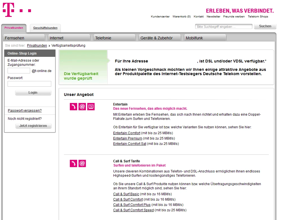Image resolution: width=281 pixels, height=220 pixels.
Task: Click the 'Online-Shop Login' panel header
Action: tap(30, 53)
